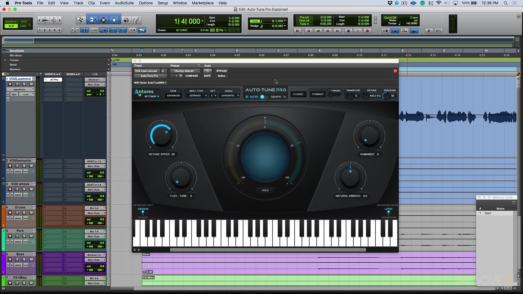The height and width of the screenshot is (294, 523).
Task: Open the Marketplace menu
Action: tap(203, 3)
